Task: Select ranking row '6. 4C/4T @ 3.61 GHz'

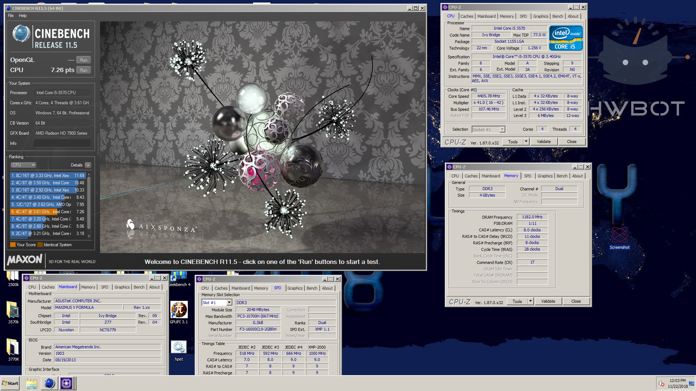Action: coord(47,212)
